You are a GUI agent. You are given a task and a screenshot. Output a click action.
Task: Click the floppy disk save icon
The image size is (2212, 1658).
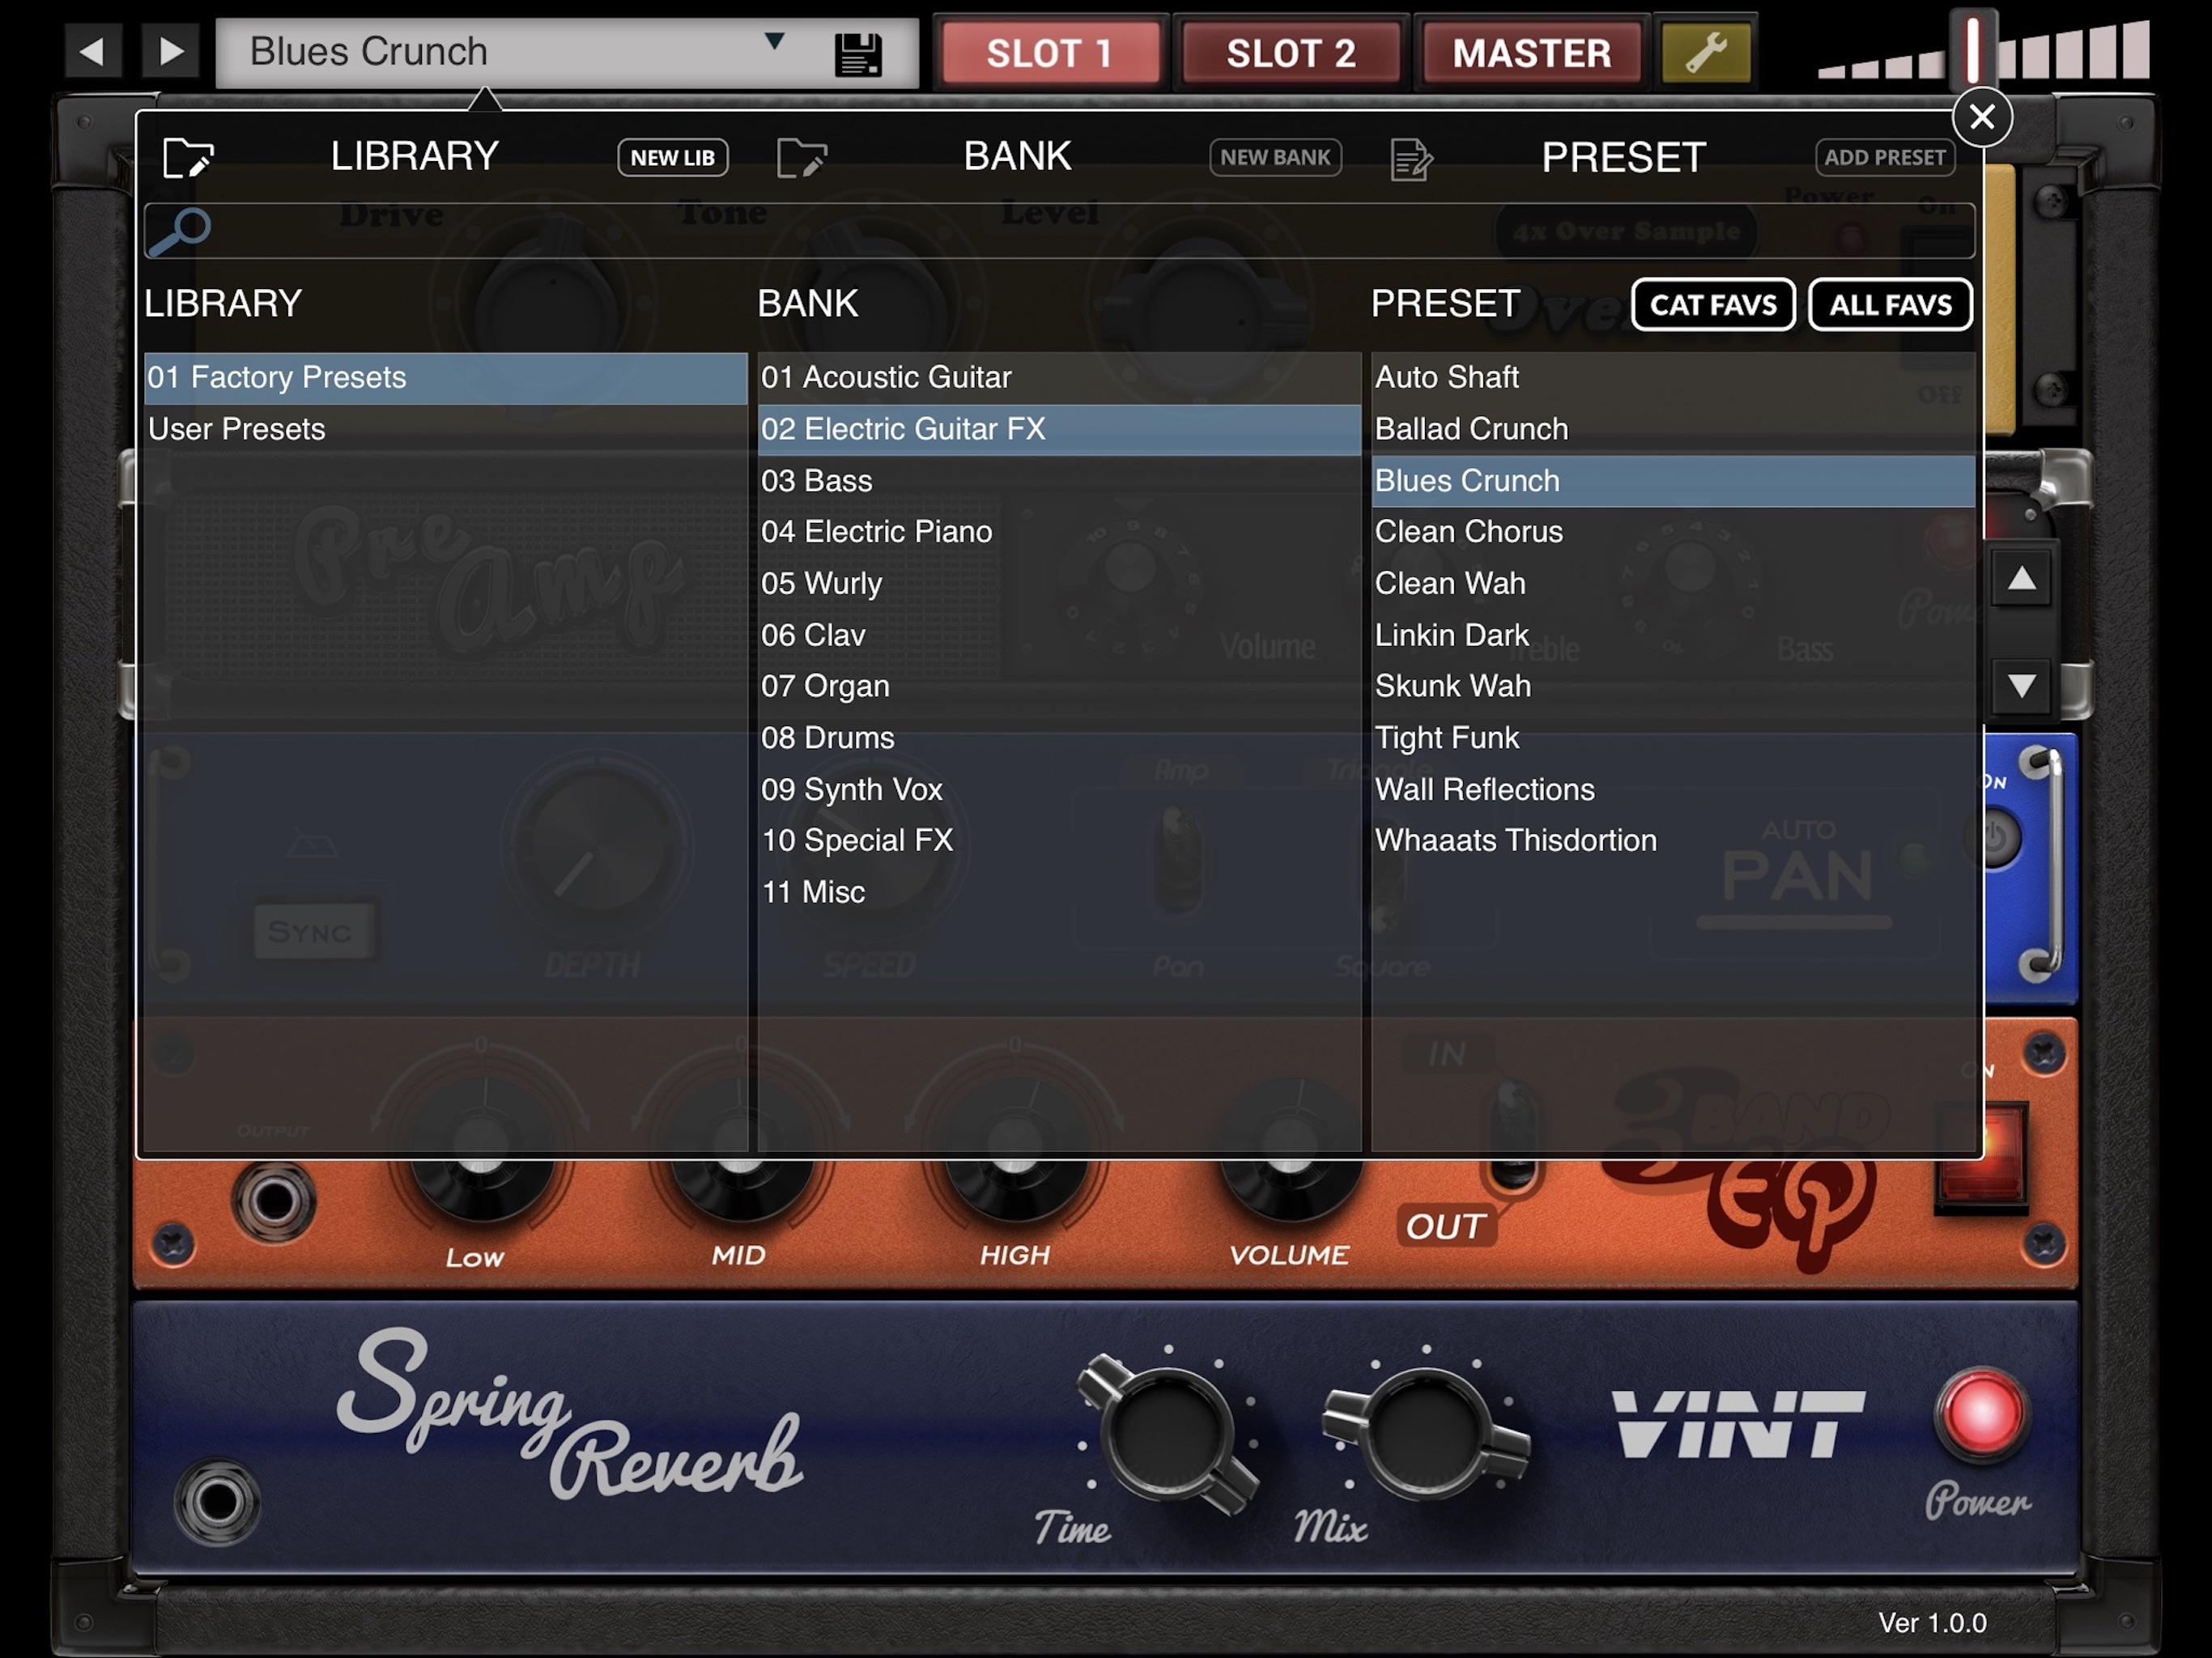[x=858, y=54]
